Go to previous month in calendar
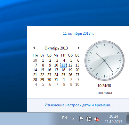129x125 pixels. tap(34, 48)
